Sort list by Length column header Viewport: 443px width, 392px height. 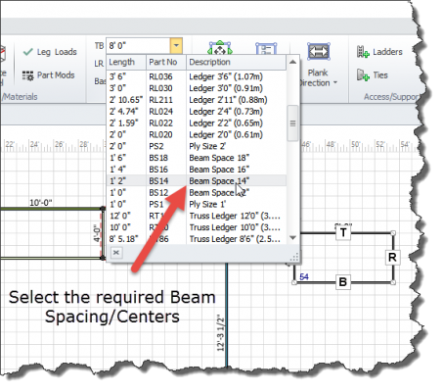[x=126, y=62]
